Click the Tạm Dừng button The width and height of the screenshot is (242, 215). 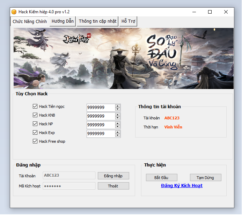tap(206, 178)
